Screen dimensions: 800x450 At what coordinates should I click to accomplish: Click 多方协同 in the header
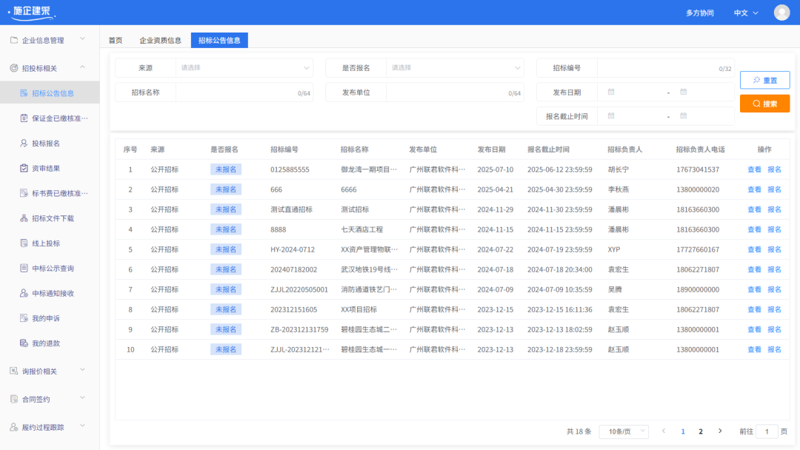coord(699,13)
